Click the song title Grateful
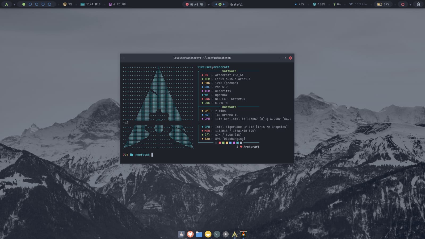This screenshot has height=239, width=425. pyautogui.click(x=236, y=4)
